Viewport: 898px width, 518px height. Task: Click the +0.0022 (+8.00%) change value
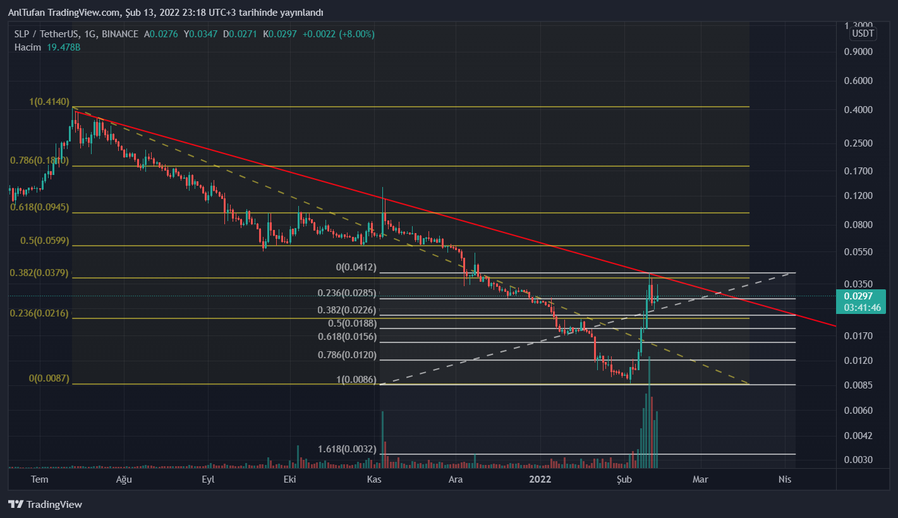tap(339, 33)
